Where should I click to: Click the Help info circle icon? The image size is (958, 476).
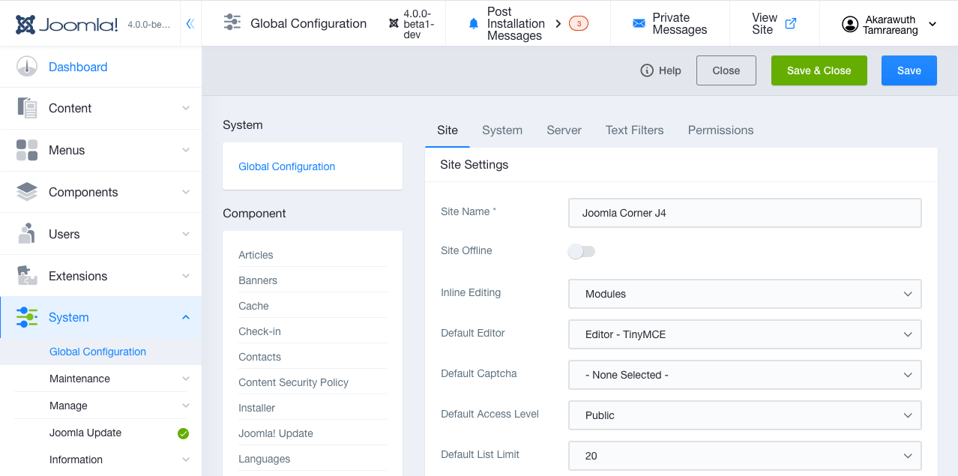[647, 70]
